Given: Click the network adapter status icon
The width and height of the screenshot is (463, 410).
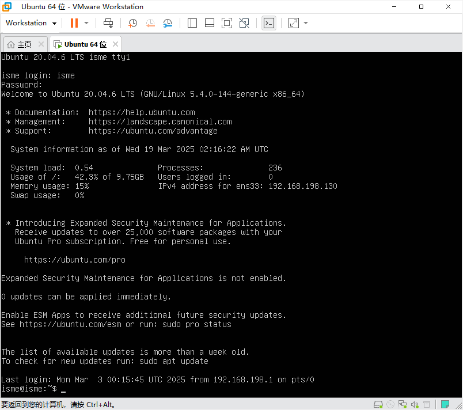Looking at the screenshot, I should pyautogui.click(x=402, y=404).
